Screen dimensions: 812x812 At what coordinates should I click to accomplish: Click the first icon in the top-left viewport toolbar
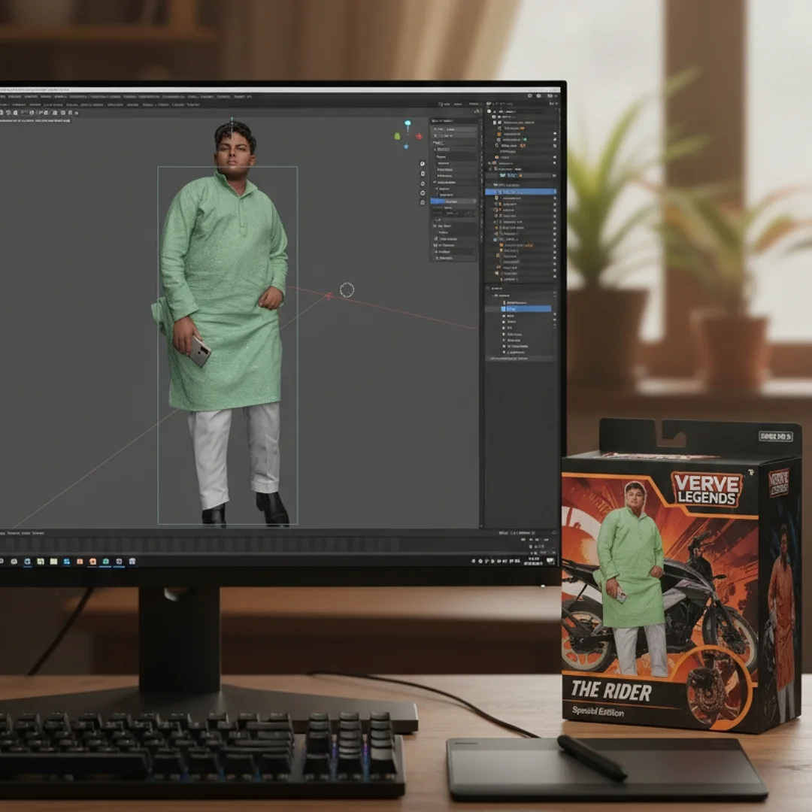3,112
